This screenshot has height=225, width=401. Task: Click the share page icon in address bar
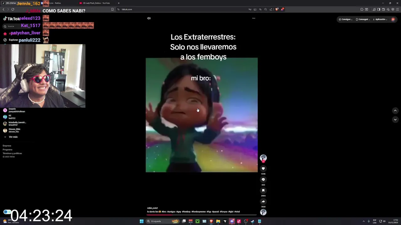(271, 9)
